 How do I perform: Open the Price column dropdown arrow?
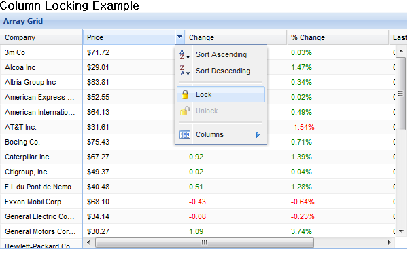[179, 37]
